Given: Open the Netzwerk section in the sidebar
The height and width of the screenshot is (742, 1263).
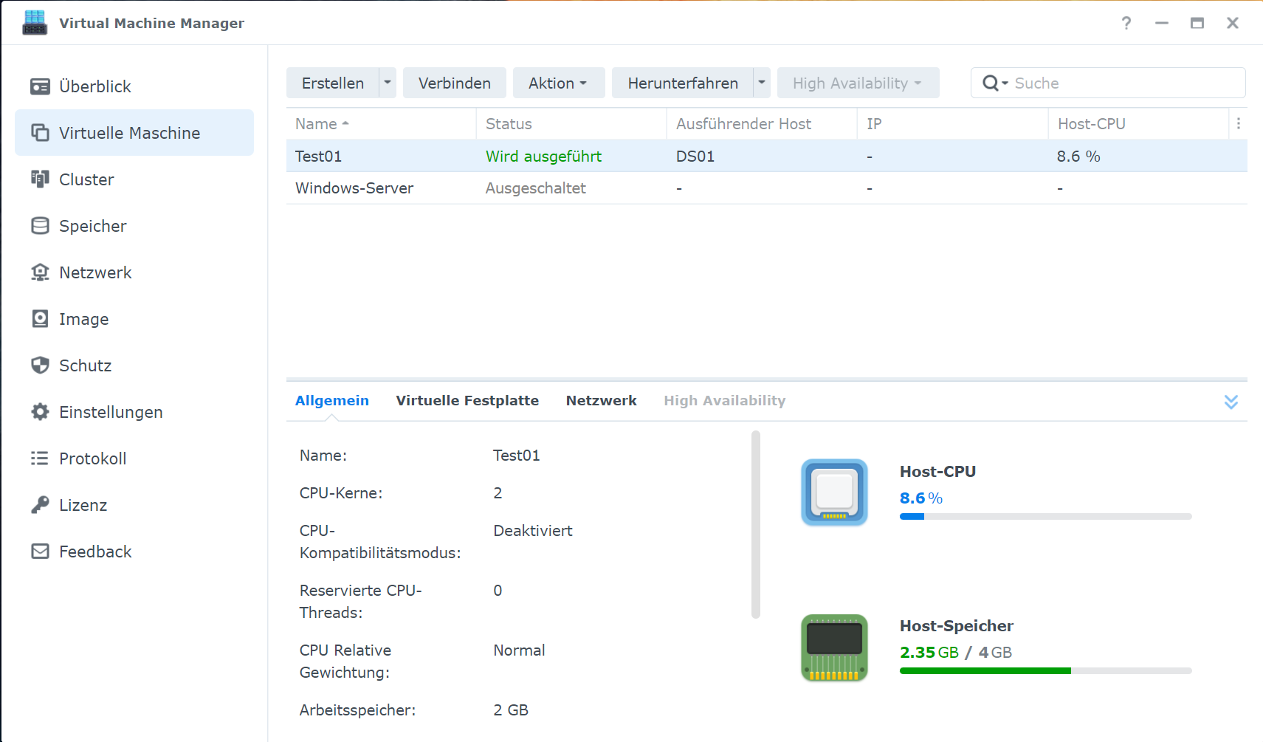Looking at the screenshot, I should tap(95, 272).
